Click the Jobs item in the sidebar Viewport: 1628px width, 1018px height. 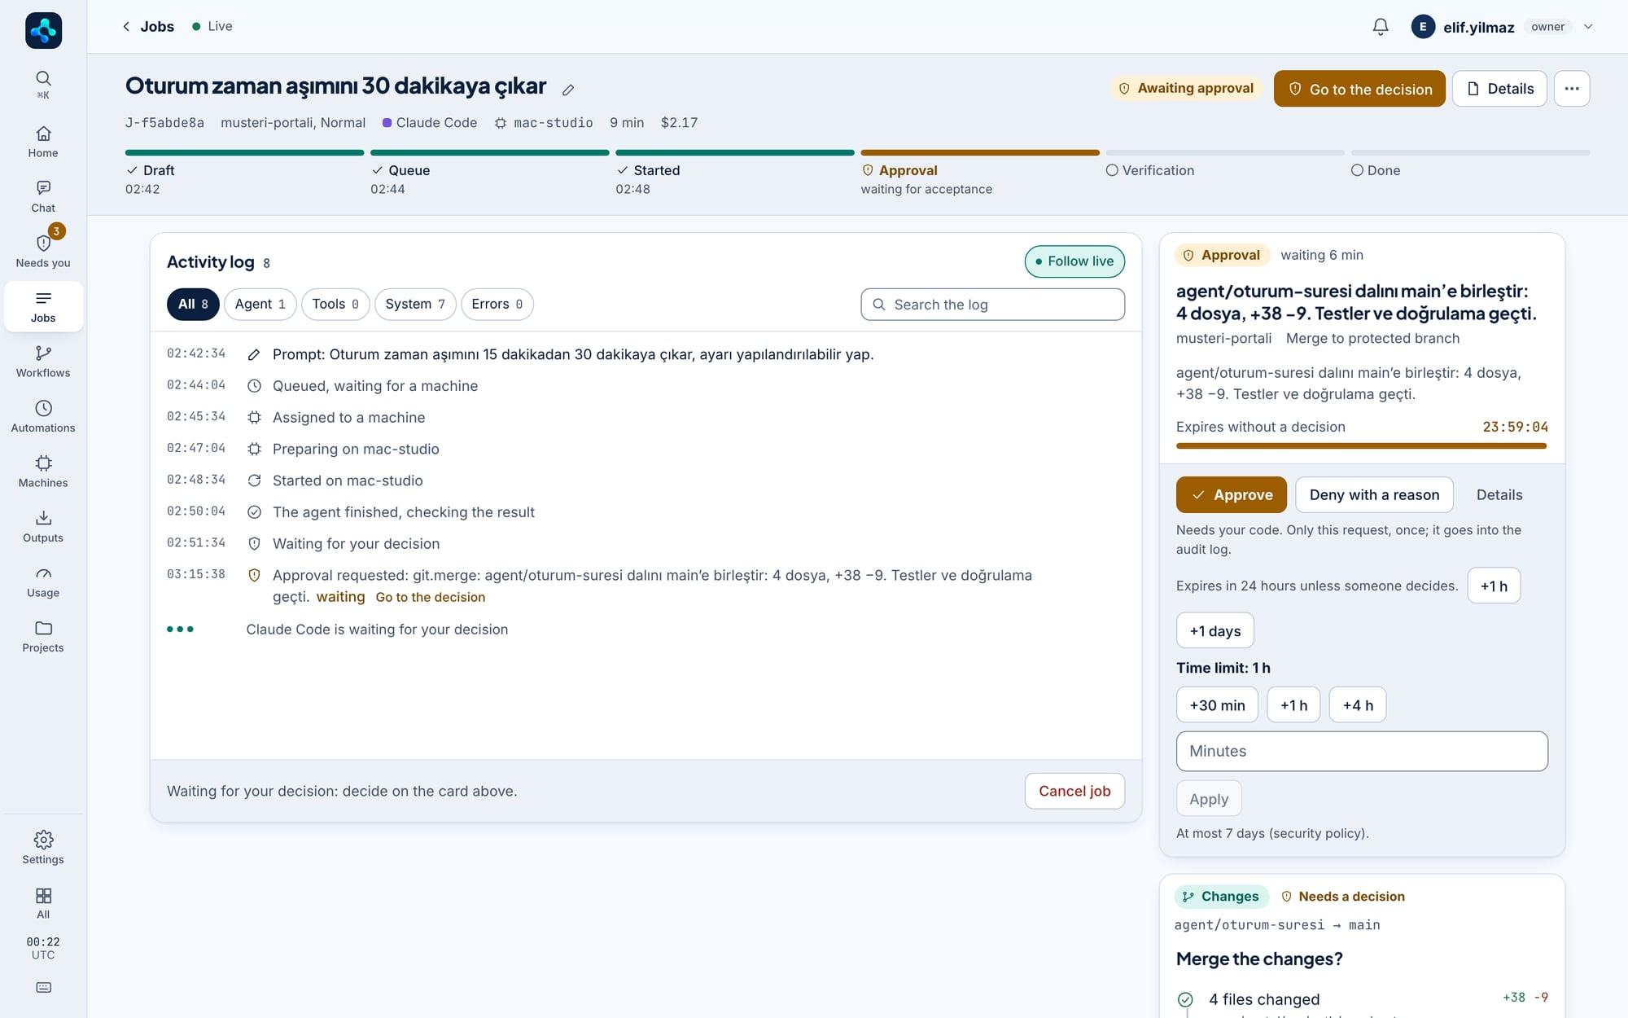pos(43,306)
